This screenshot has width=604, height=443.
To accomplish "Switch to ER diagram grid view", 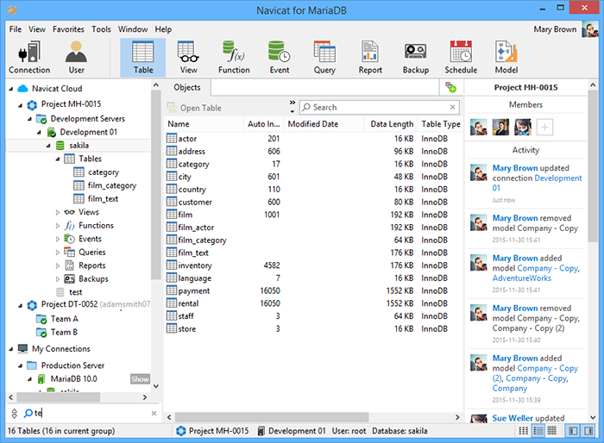I will 552,431.
